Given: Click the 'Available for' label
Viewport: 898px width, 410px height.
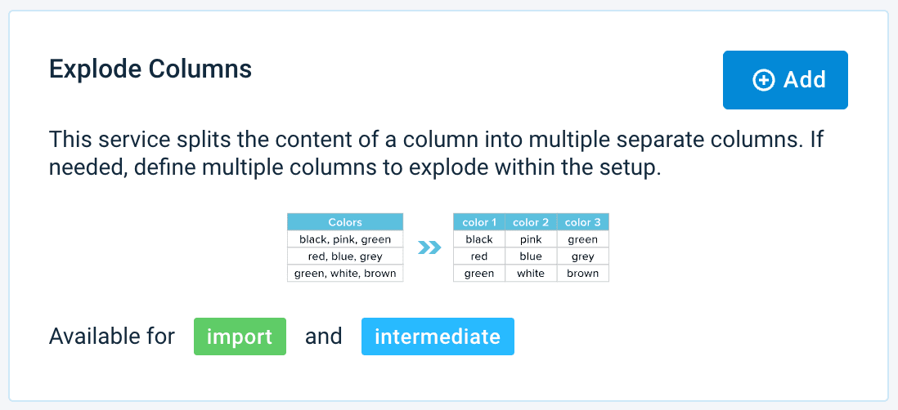Looking at the screenshot, I should point(112,336).
